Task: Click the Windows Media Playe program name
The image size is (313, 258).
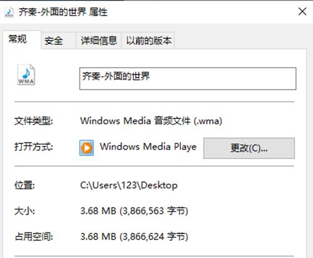Action: click(148, 147)
